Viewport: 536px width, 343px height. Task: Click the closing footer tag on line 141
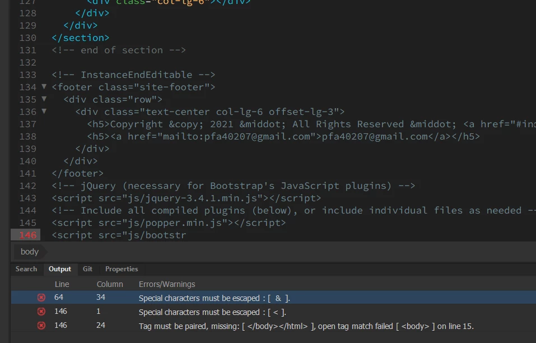78,173
